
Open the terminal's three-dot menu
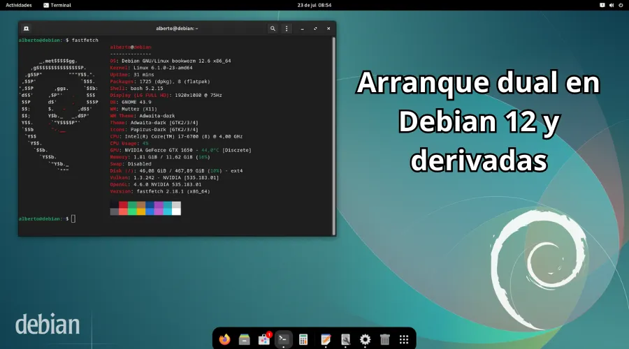287,29
